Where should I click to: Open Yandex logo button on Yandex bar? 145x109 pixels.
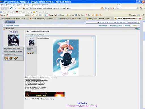coord(3,15)
